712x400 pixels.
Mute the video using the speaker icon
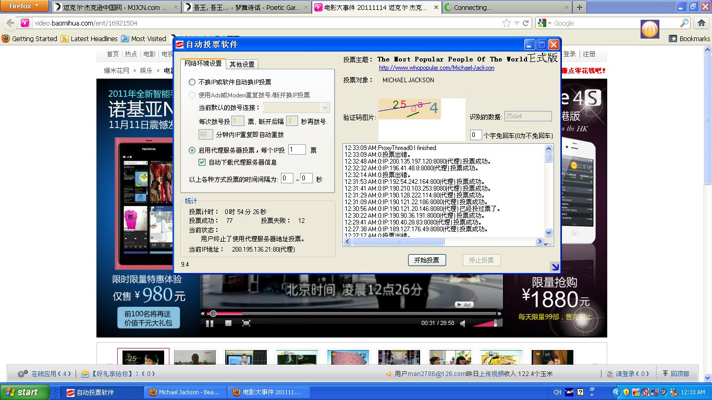click(462, 323)
